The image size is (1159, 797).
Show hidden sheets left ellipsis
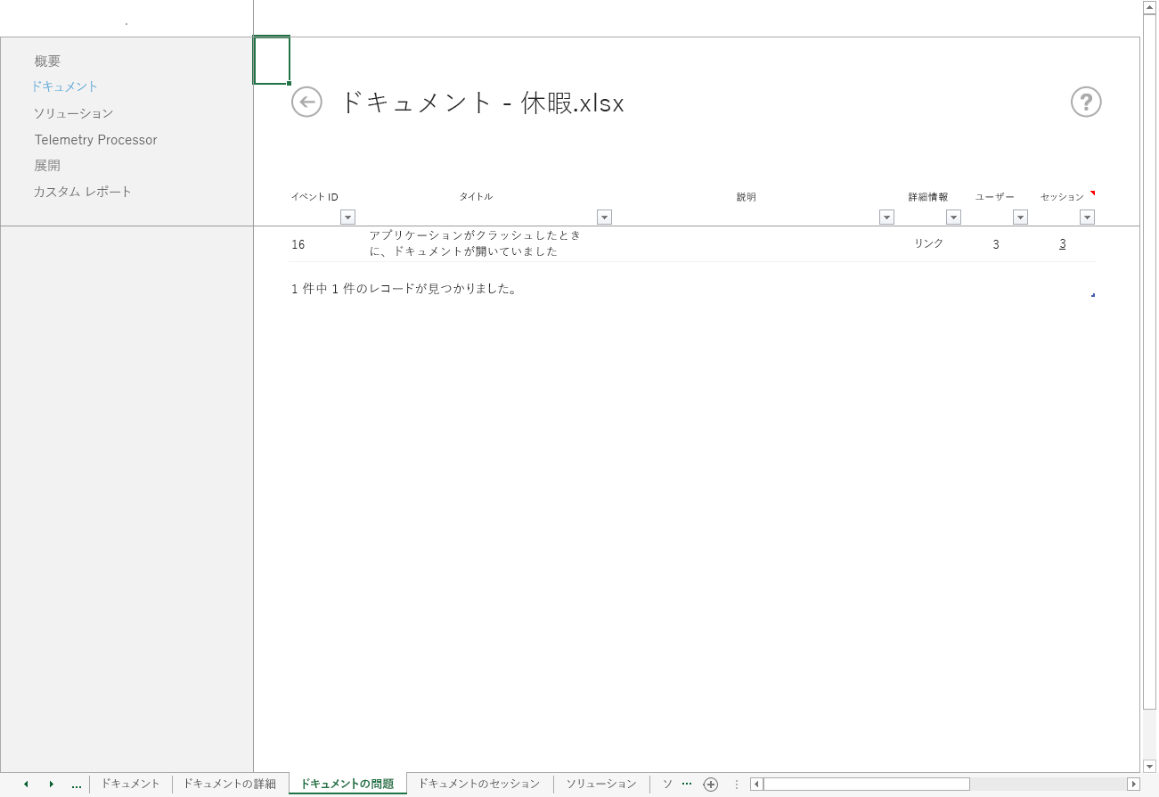77,785
